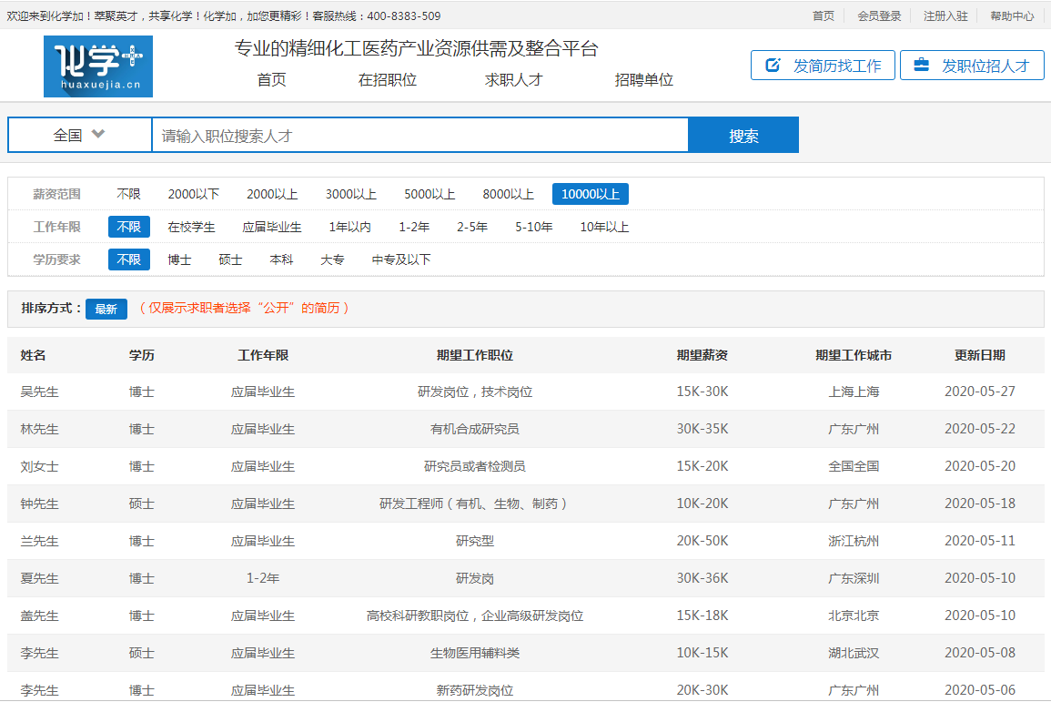Open the 在招职位 navigation tab

point(387,80)
